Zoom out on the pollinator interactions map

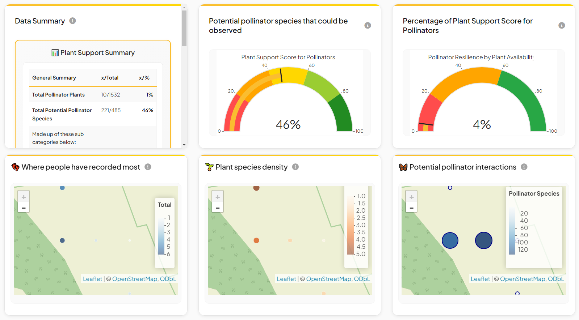[411, 208]
